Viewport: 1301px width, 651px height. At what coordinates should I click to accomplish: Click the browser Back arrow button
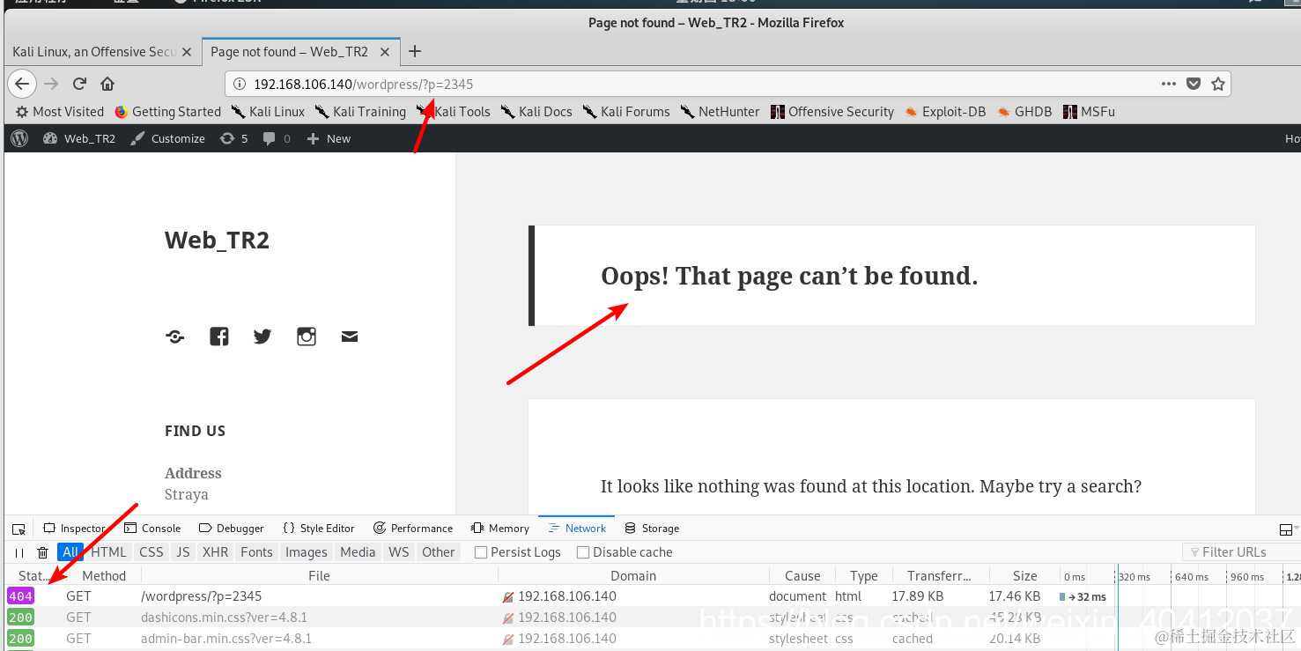pyautogui.click(x=22, y=84)
